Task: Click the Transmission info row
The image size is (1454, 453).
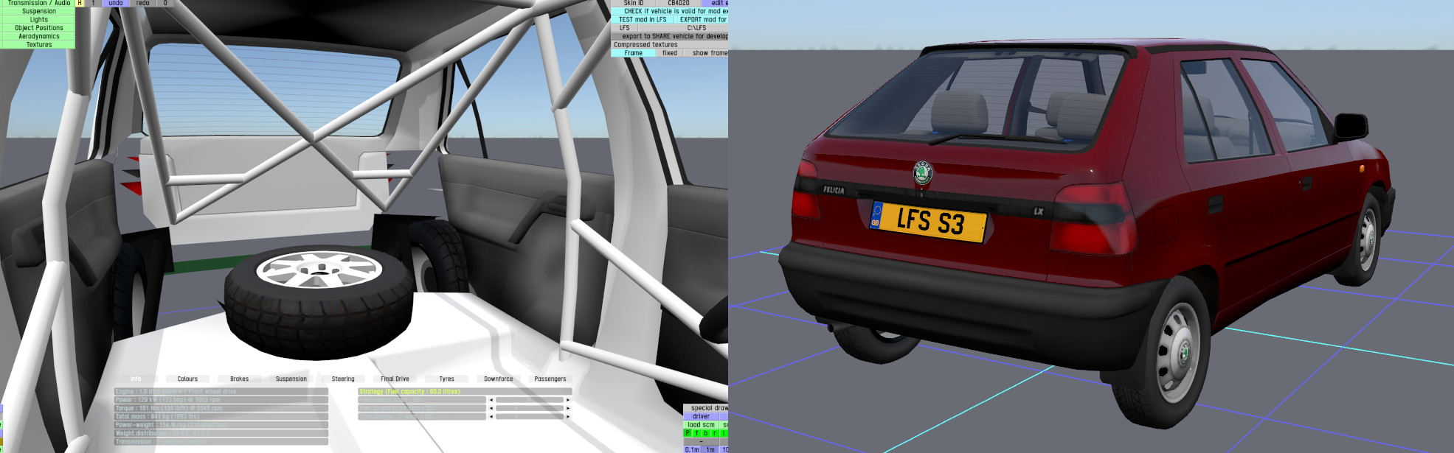Action: (x=221, y=441)
